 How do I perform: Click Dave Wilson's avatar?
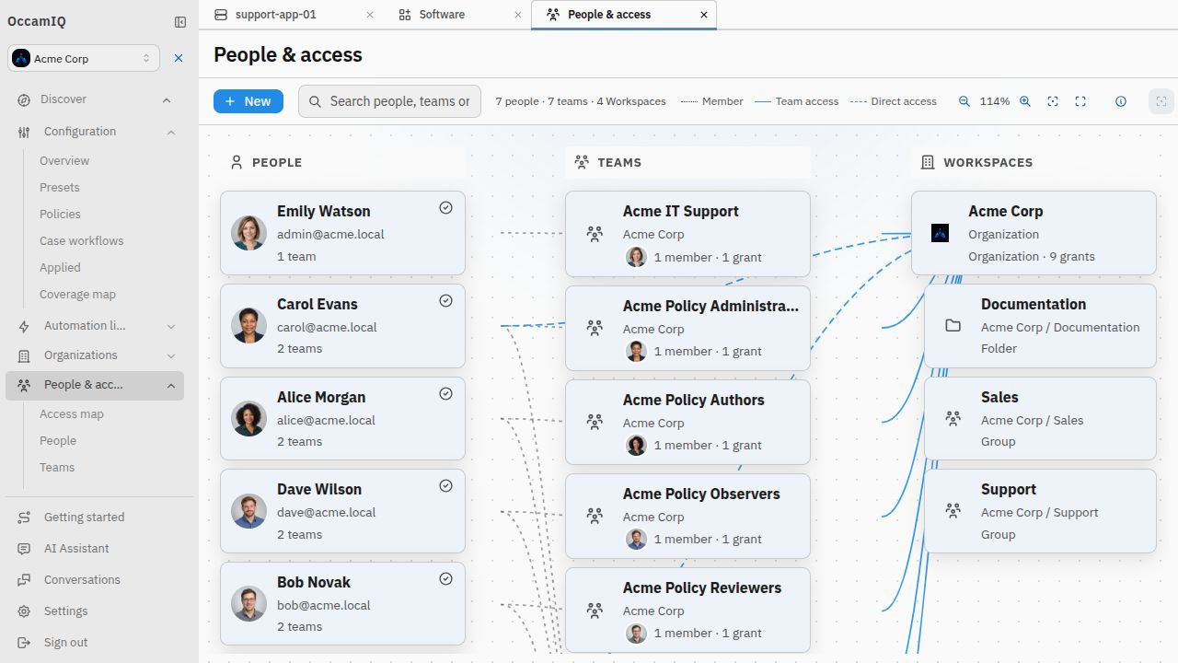coord(248,511)
